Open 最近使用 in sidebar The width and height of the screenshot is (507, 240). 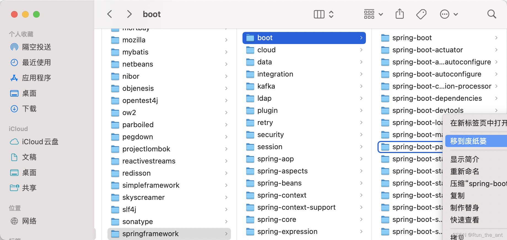pos(31,62)
